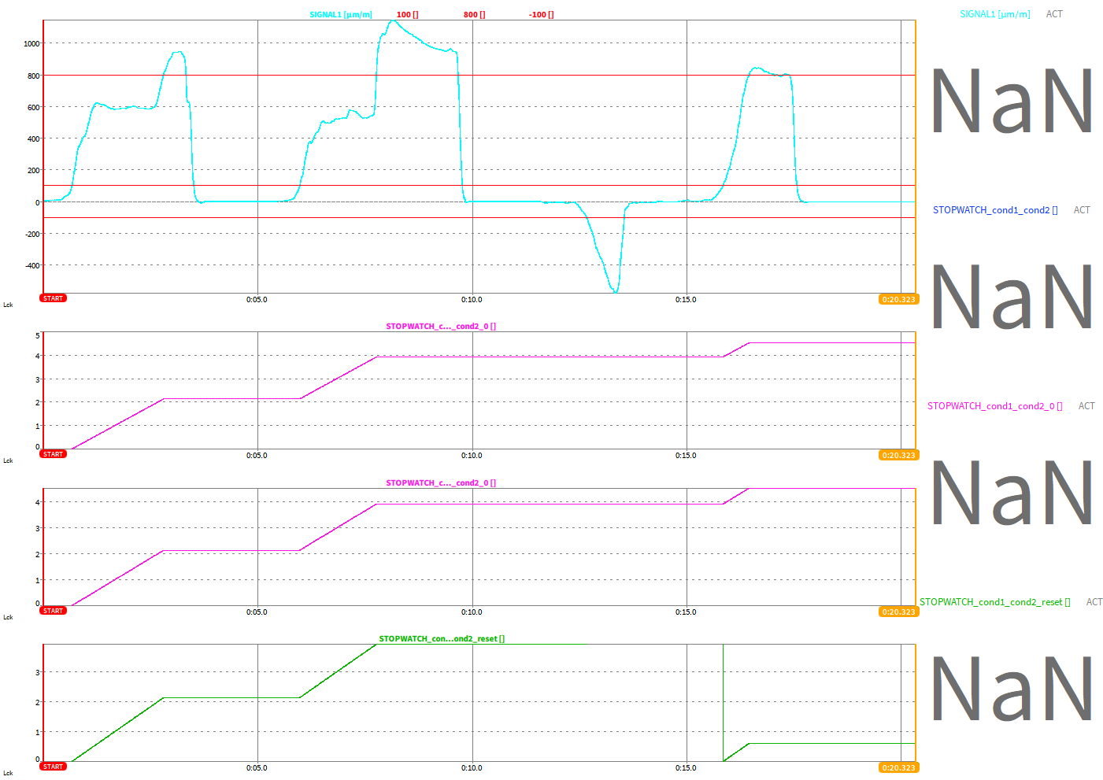This screenshot has width=1103, height=780.
Task: Click the NaN value under the SIGNAL1 meter
Action: (1012, 101)
